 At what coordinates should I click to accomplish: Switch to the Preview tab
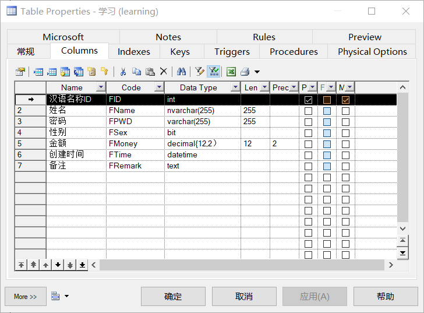click(x=365, y=37)
